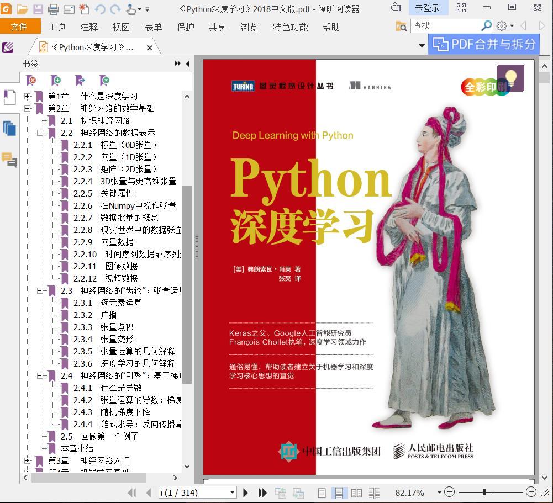The image size is (553, 503).
Task: Select continuous facing view mode
Action: [374, 493]
